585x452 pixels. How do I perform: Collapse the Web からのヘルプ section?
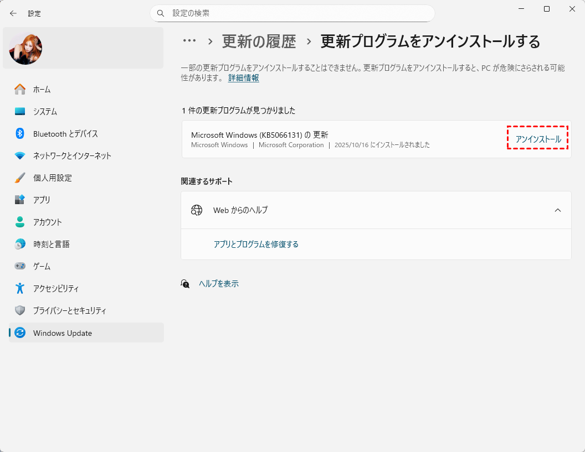[x=557, y=210]
